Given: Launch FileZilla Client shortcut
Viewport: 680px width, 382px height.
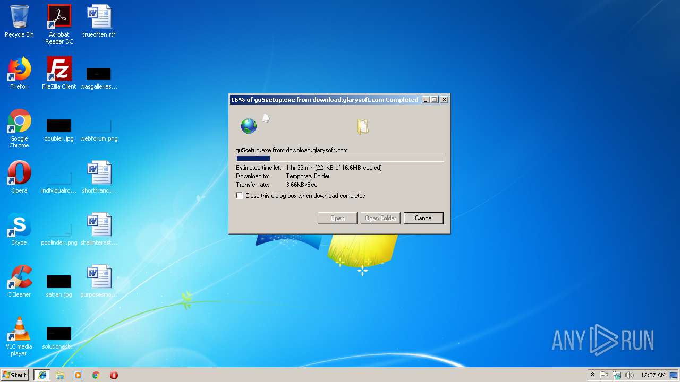Looking at the screenshot, I should (x=59, y=73).
